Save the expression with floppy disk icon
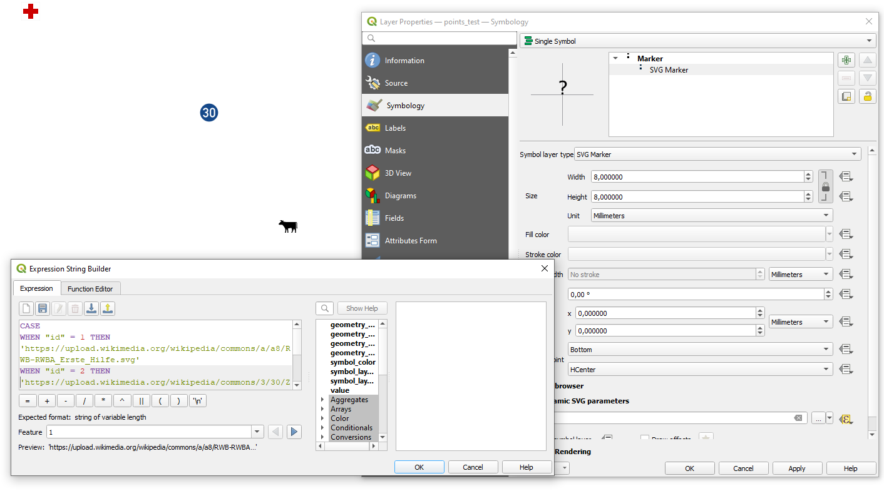The image size is (884, 496). point(43,308)
